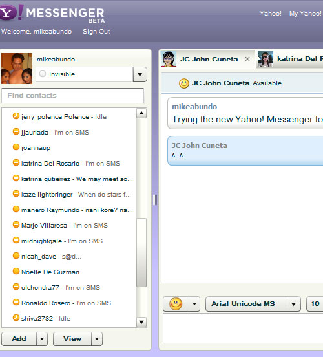
Task: Select contact joannaup
Action: [x=69, y=147]
